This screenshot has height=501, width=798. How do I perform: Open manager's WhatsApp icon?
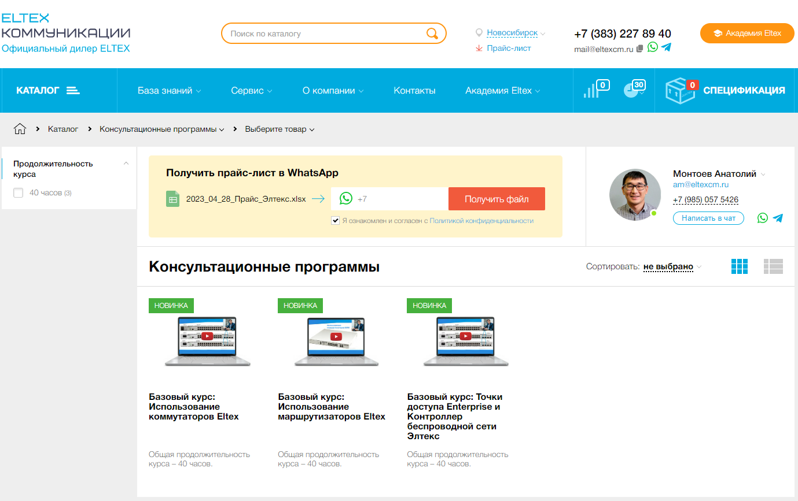pyautogui.click(x=763, y=218)
